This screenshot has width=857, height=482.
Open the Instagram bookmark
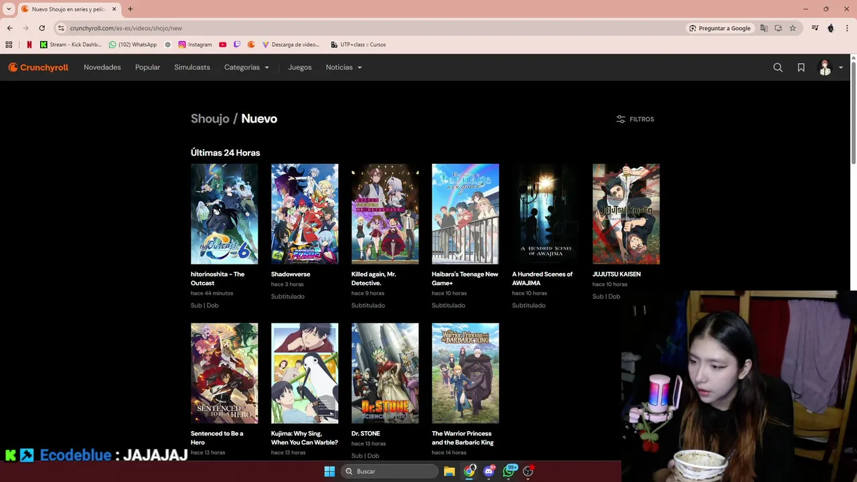pos(195,45)
